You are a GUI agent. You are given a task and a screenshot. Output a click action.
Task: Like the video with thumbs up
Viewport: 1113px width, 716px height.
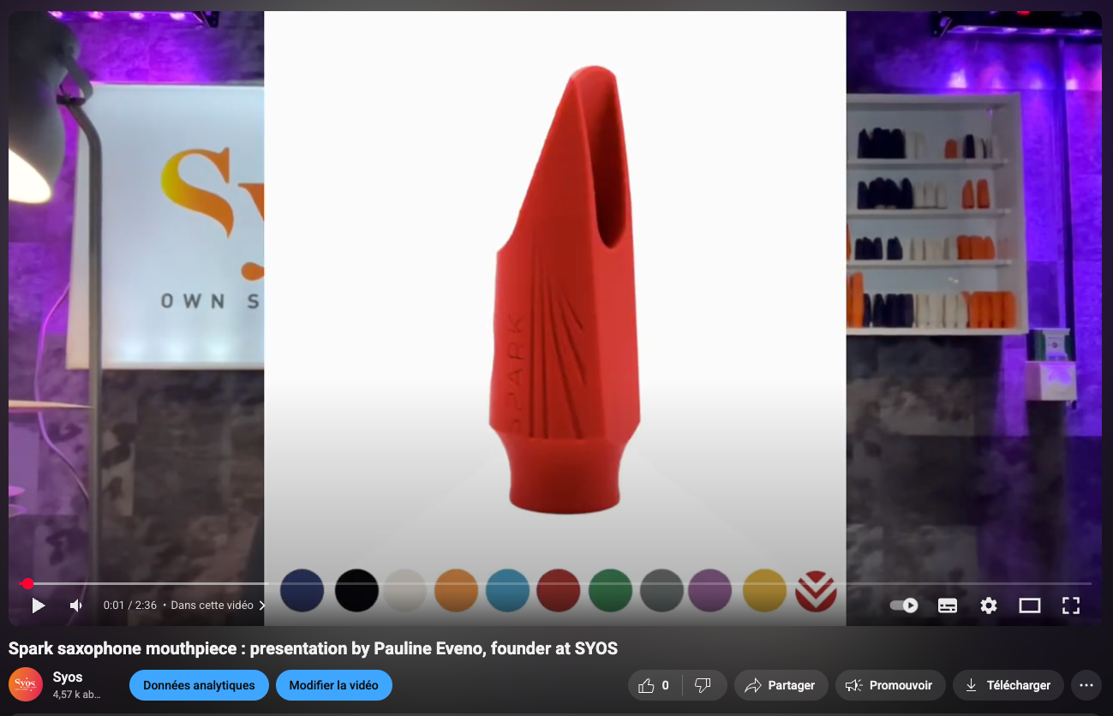(x=655, y=685)
